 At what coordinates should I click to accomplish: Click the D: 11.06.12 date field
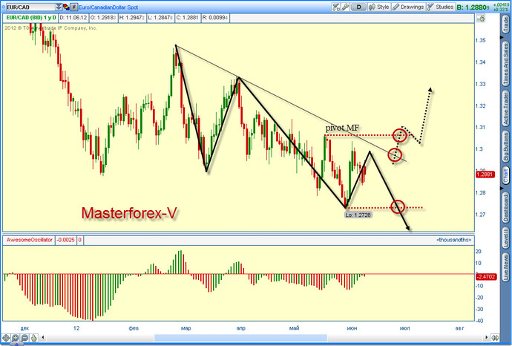pos(73,18)
